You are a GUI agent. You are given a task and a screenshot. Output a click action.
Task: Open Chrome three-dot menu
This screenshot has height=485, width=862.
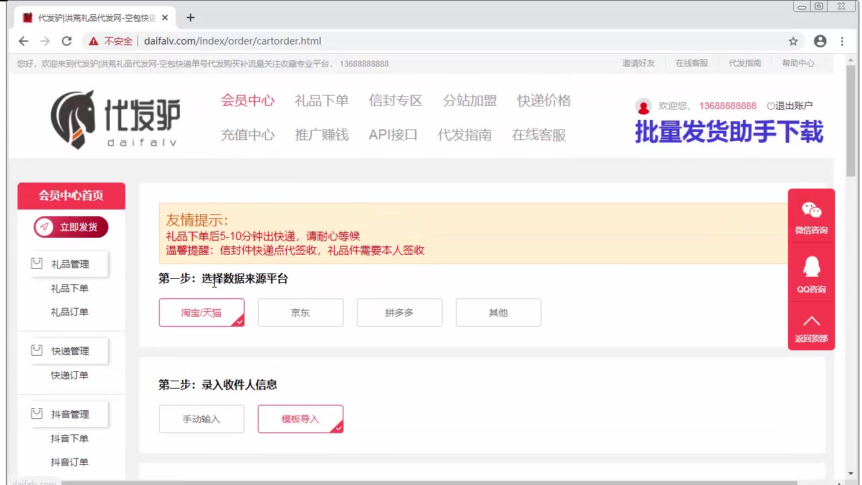point(842,41)
